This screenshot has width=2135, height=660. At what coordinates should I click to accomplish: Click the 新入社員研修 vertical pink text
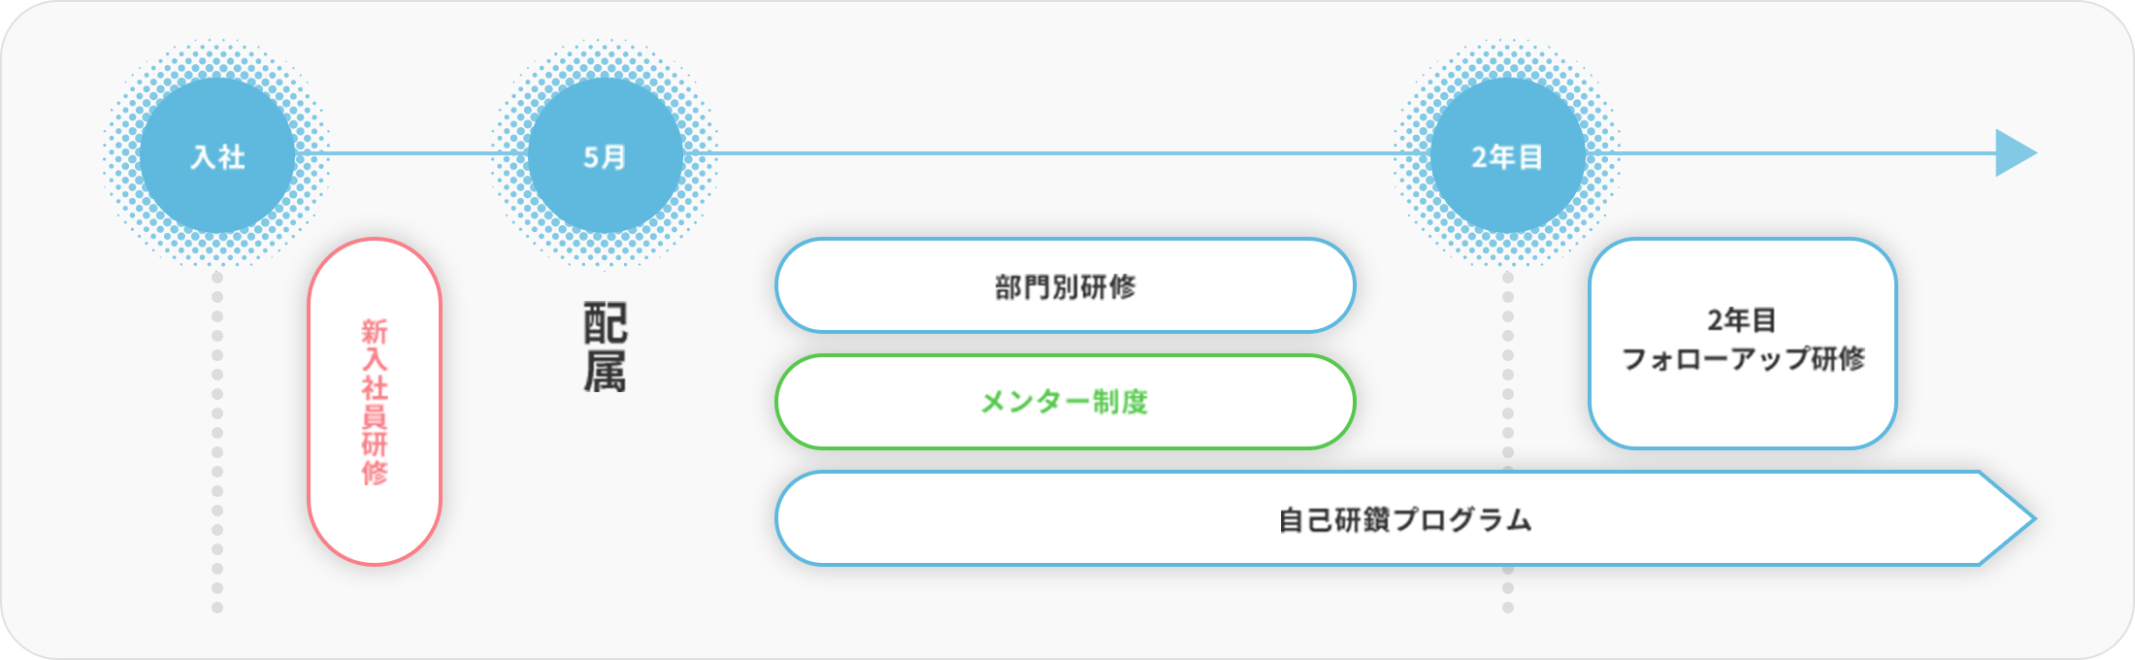click(375, 402)
